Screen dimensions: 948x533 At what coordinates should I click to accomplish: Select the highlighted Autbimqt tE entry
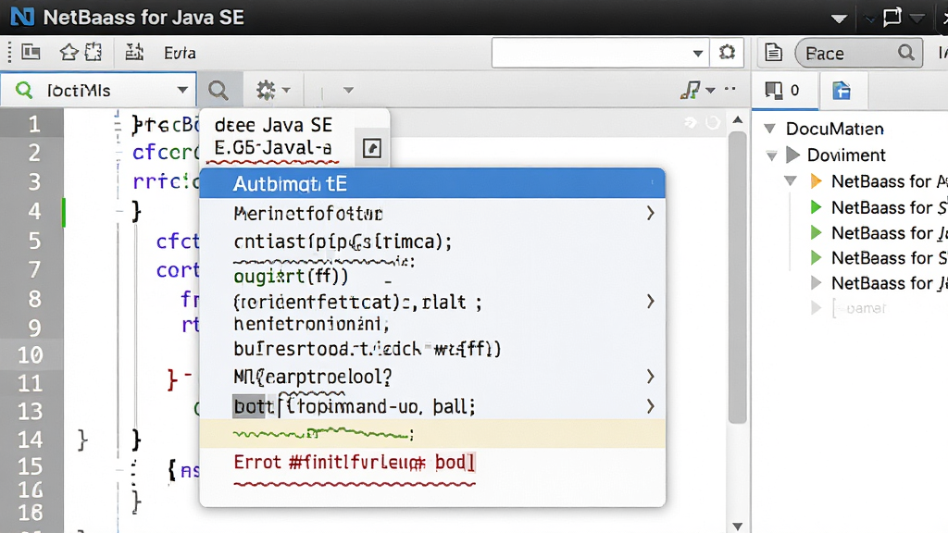click(x=432, y=183)
